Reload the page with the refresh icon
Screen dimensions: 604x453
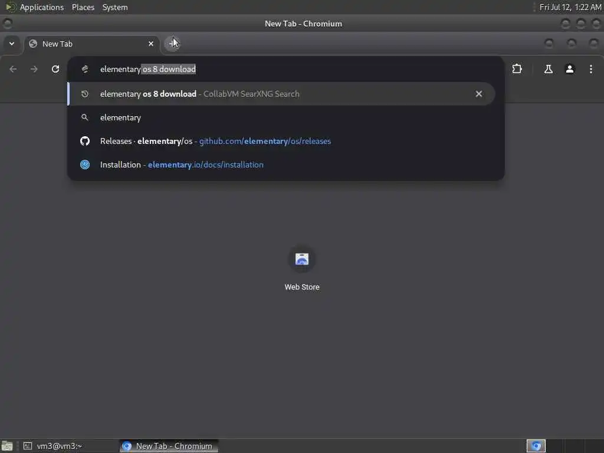pyautogui.click(x=55, y=69)
